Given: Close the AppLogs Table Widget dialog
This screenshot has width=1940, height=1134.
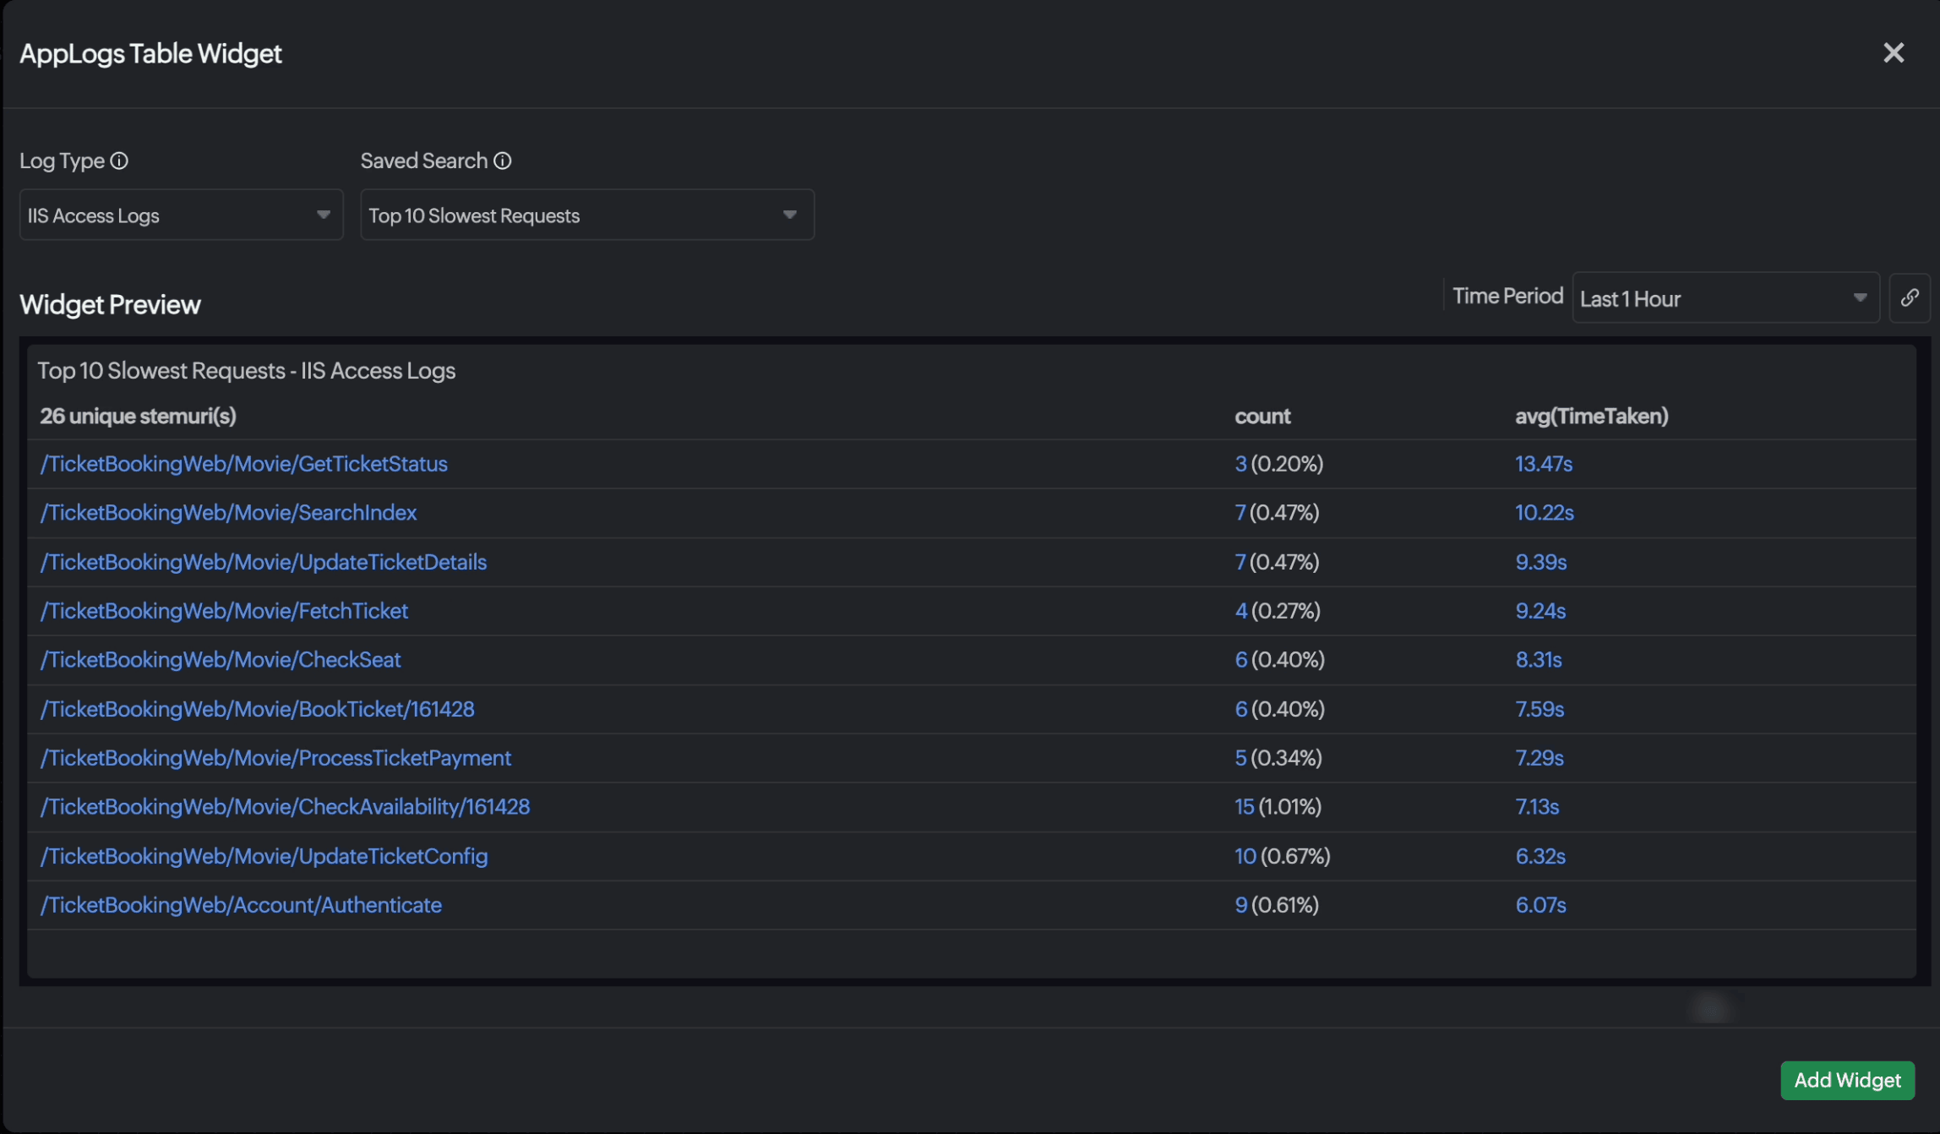Looking at the screenshot, I should point(1894,53).
